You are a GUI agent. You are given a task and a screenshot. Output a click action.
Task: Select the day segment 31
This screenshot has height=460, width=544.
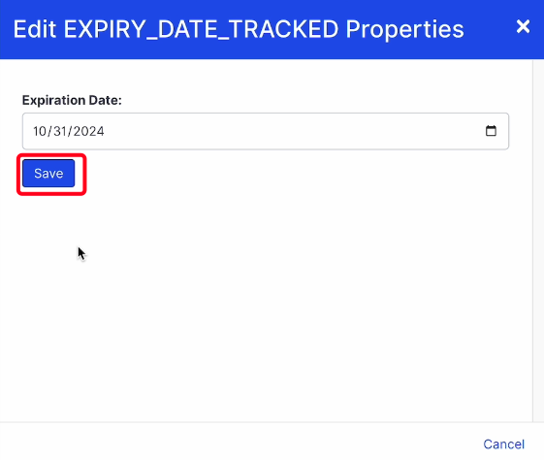60,131
